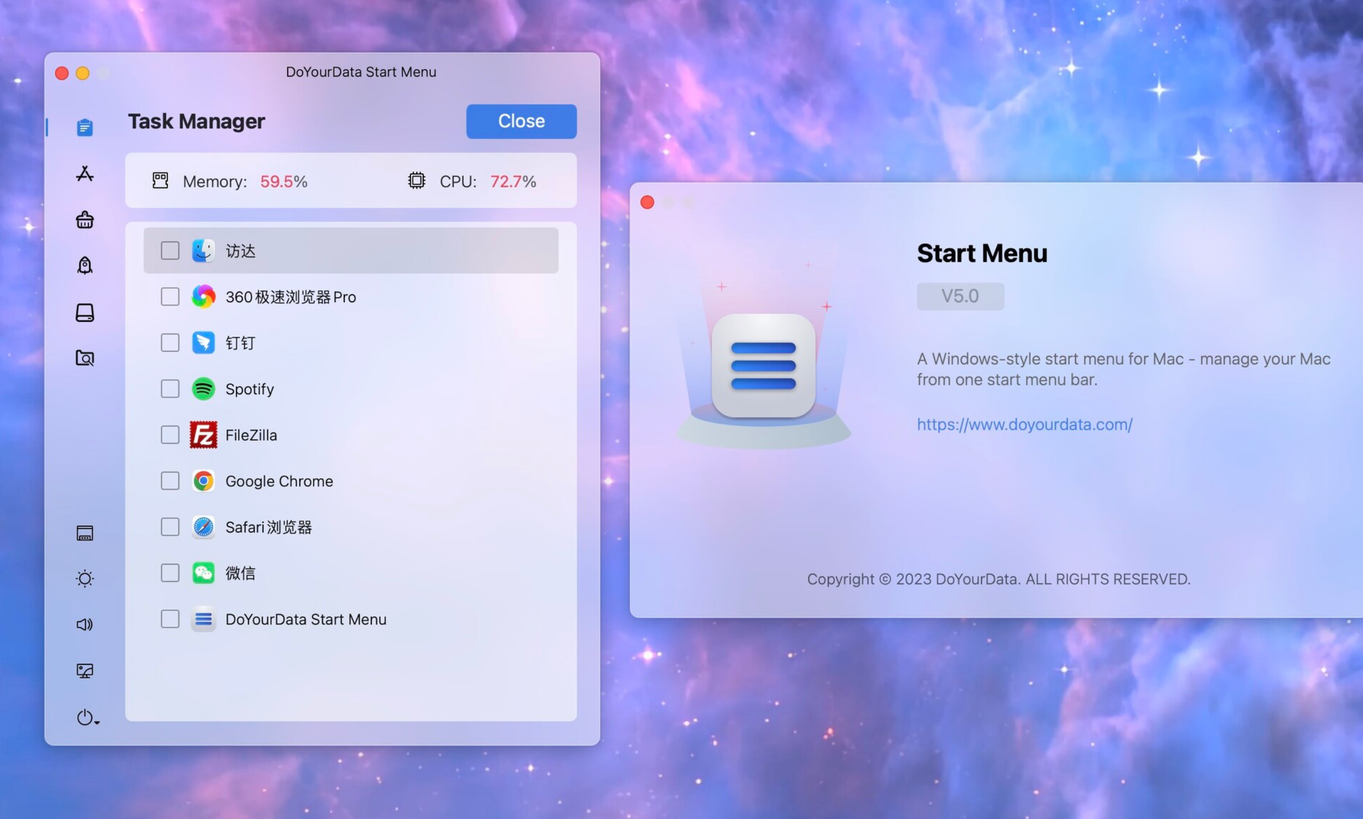
Task: Minimize the DoYourData Start Menu window
Action: point(82,73)
